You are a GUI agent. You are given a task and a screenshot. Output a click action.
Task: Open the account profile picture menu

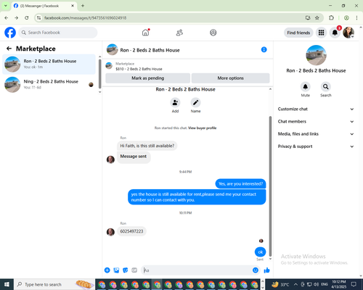348,33
